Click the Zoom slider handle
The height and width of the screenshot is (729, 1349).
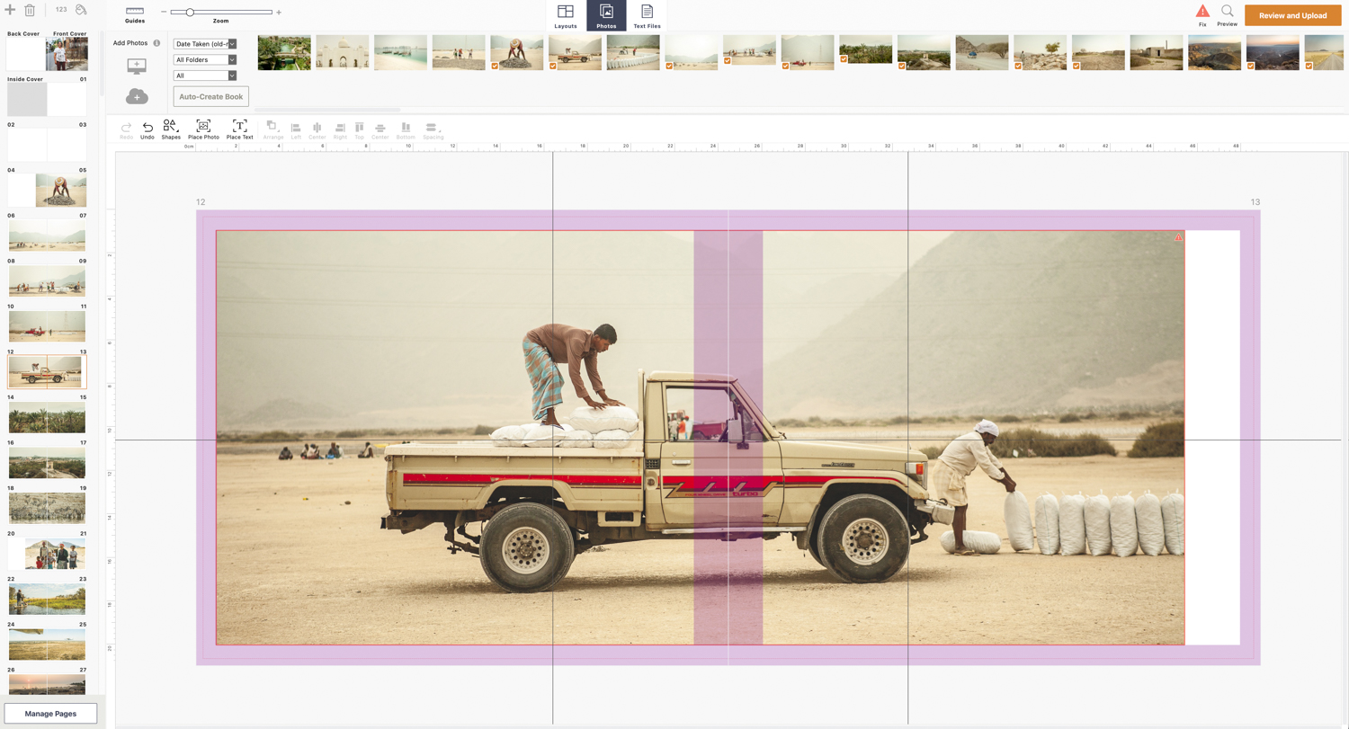[x=190, y=13]
